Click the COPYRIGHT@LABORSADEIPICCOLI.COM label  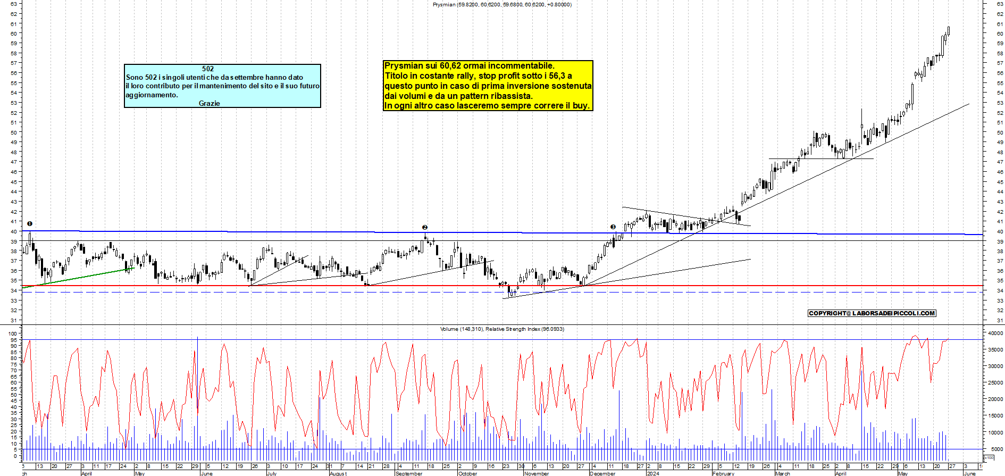872,313
